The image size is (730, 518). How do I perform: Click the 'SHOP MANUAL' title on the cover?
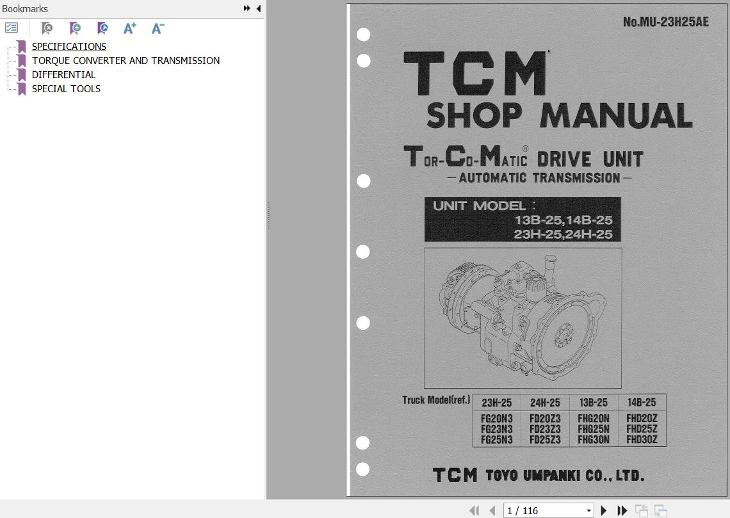pos(560,115)
